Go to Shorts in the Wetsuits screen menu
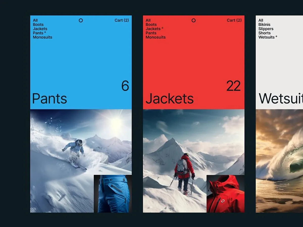This screenshot has height=227, width=303. 264,33
